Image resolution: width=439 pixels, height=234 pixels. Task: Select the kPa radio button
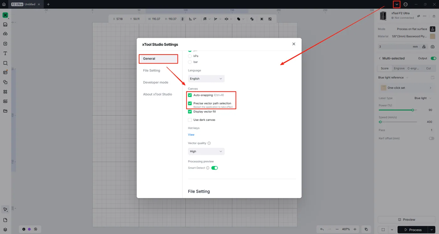click(x=190, y=56)
